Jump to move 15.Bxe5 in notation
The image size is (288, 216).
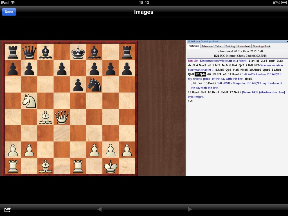193,92
